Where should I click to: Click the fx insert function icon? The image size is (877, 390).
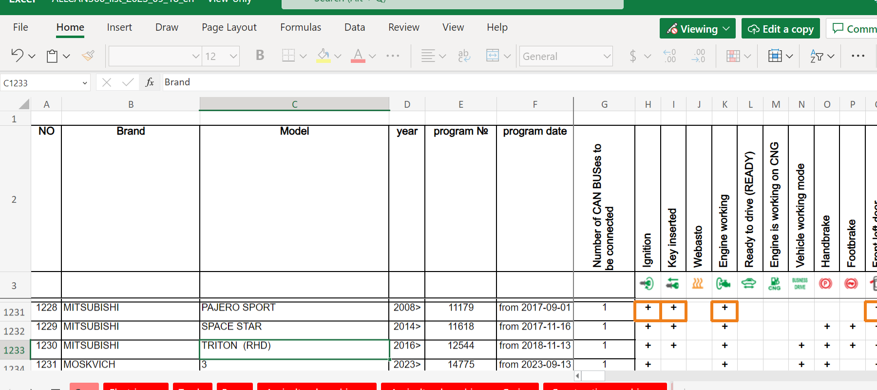coord(150,82)
